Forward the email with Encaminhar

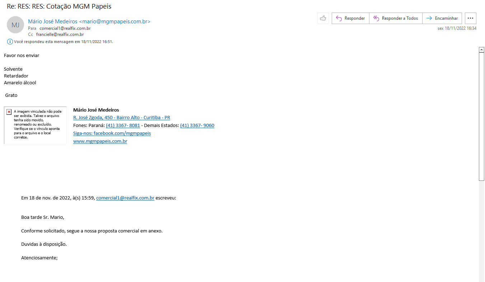[442, 18]
